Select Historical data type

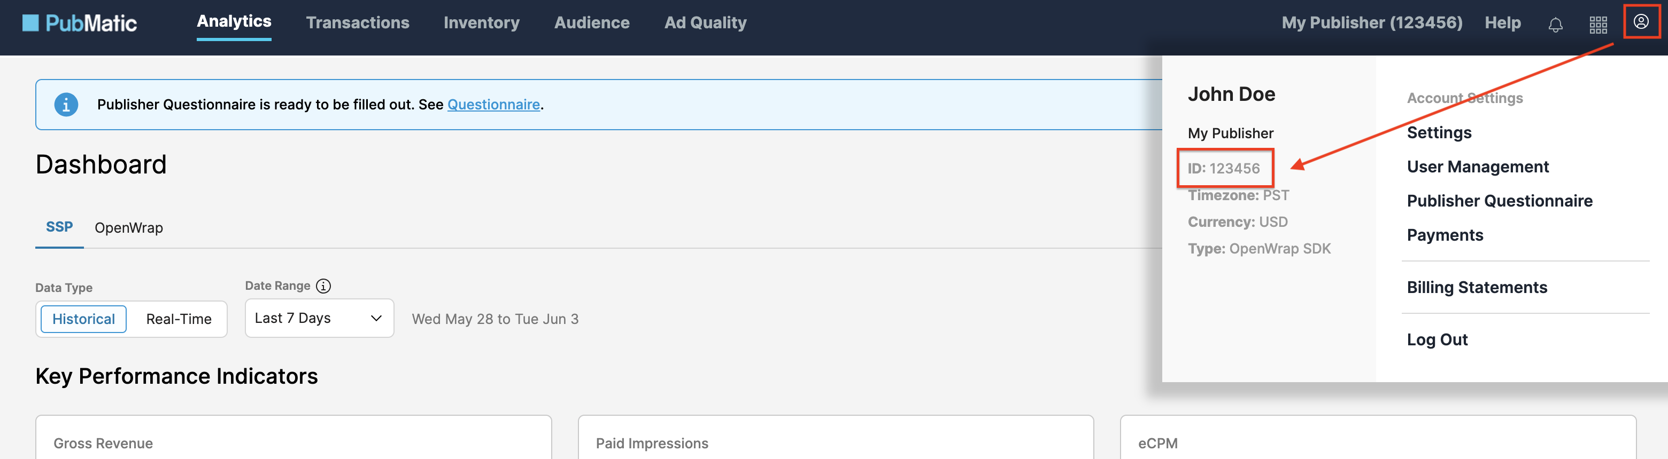tap(83, 319)
